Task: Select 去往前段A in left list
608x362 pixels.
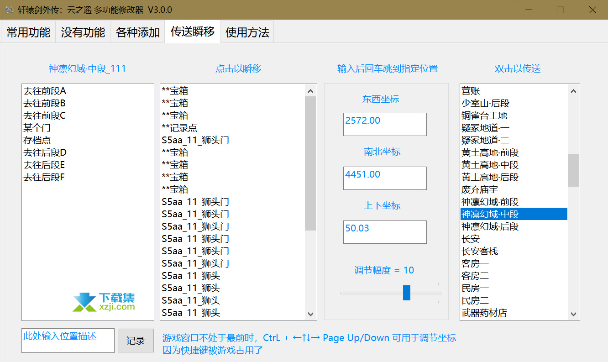Action: (88, 91)
